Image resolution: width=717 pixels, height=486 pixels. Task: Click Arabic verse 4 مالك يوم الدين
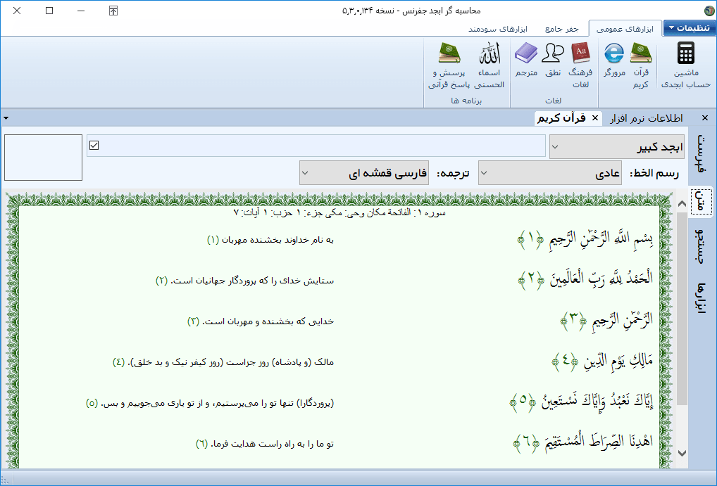(602, 361)
